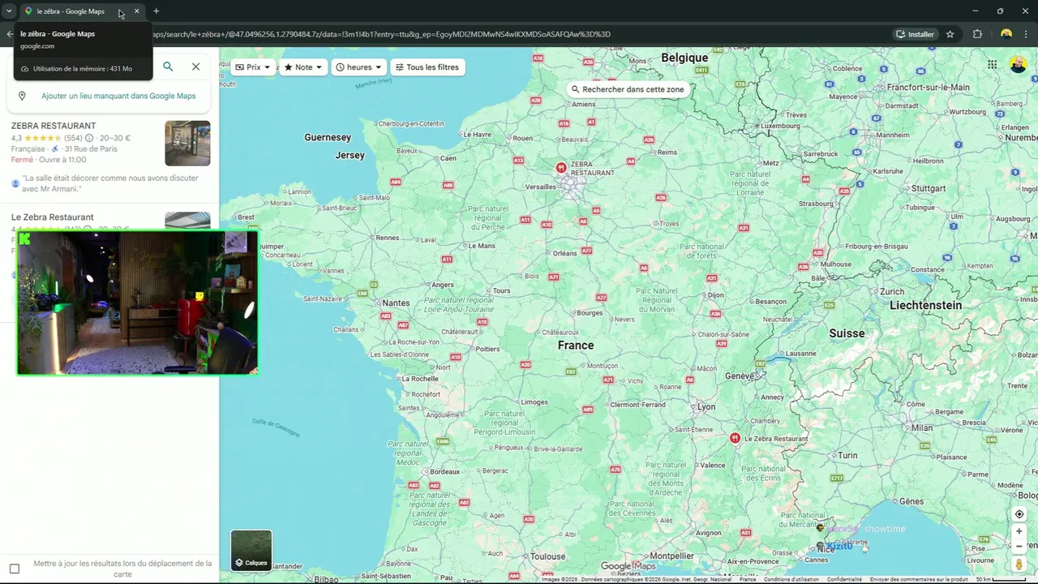
Task: Clear the search with the X icon
Action: tap(195, 67)
